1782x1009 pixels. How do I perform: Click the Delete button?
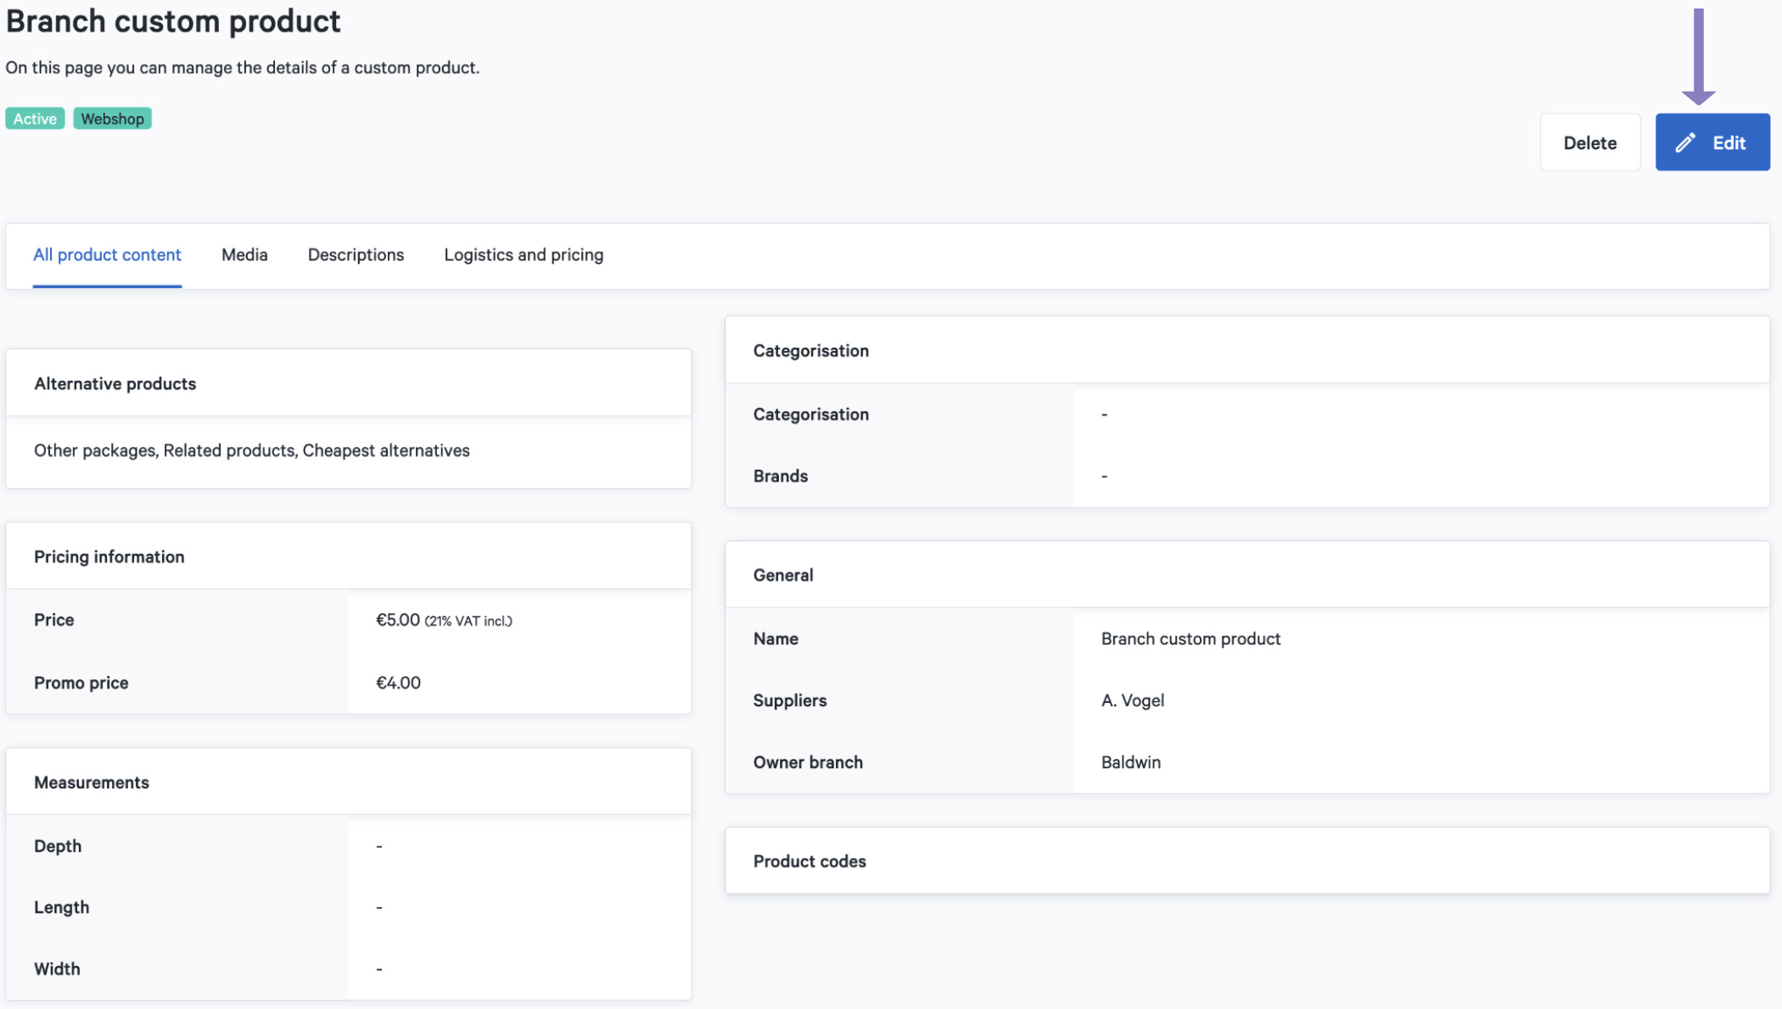[1590, 142]
